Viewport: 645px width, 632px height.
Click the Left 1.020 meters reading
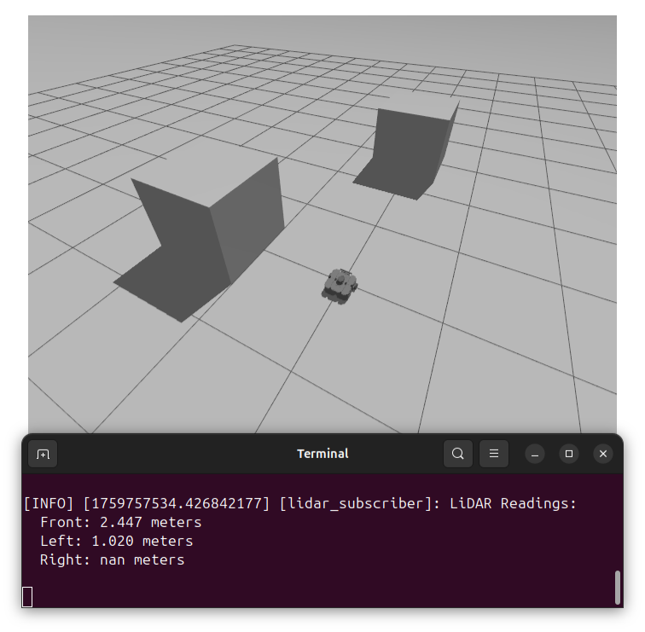point(116,541)
